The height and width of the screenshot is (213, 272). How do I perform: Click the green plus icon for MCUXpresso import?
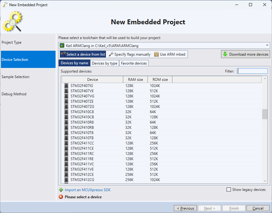[61, 190]
